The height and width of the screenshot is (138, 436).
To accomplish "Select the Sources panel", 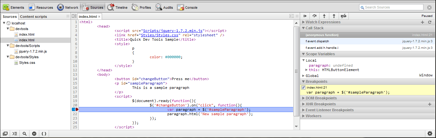I will pyautogui.click(x=93, y=7).
